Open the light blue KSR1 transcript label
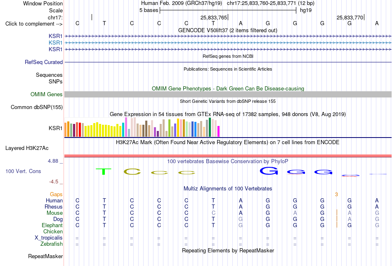 (56, 43)
